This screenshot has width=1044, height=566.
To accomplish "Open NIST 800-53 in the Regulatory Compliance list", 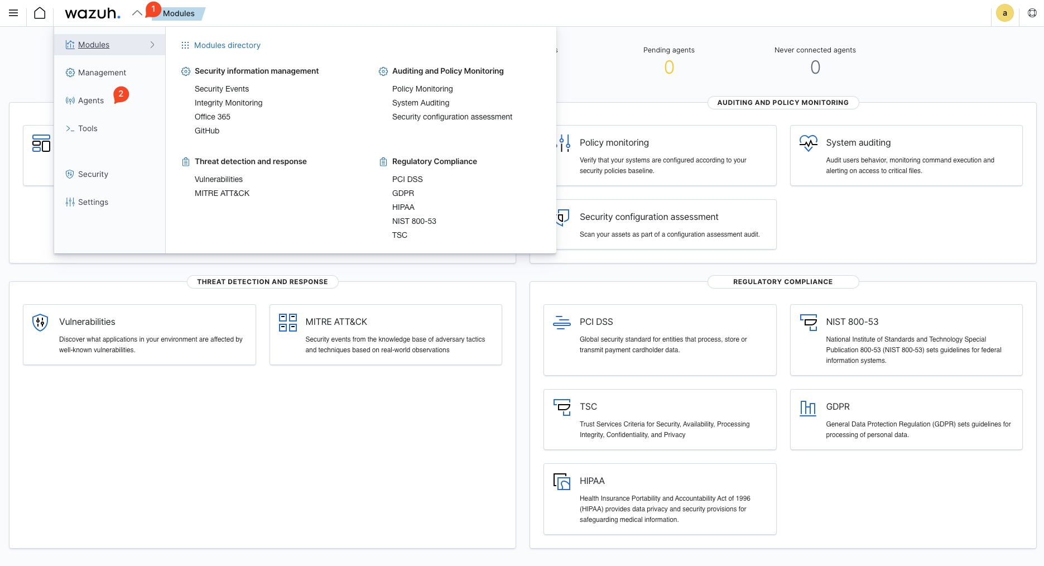I will [x=414, y=221].
